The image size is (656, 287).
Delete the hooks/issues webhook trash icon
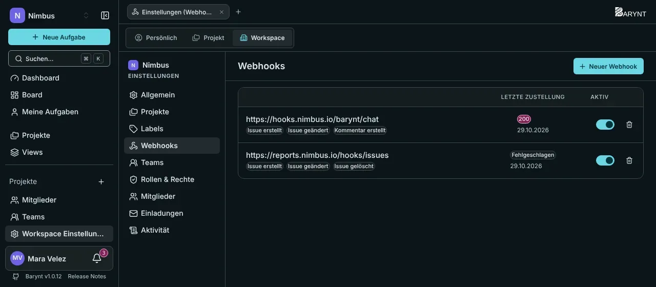click(x=629, y=160)
